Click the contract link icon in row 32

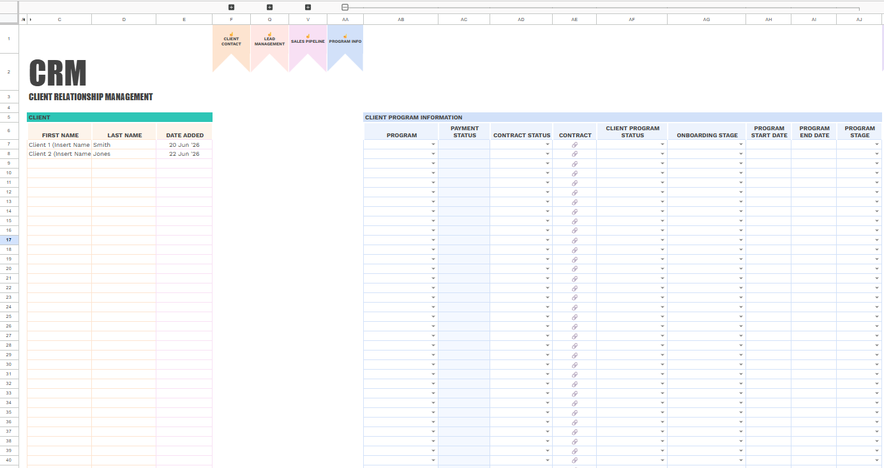[574, 384]
